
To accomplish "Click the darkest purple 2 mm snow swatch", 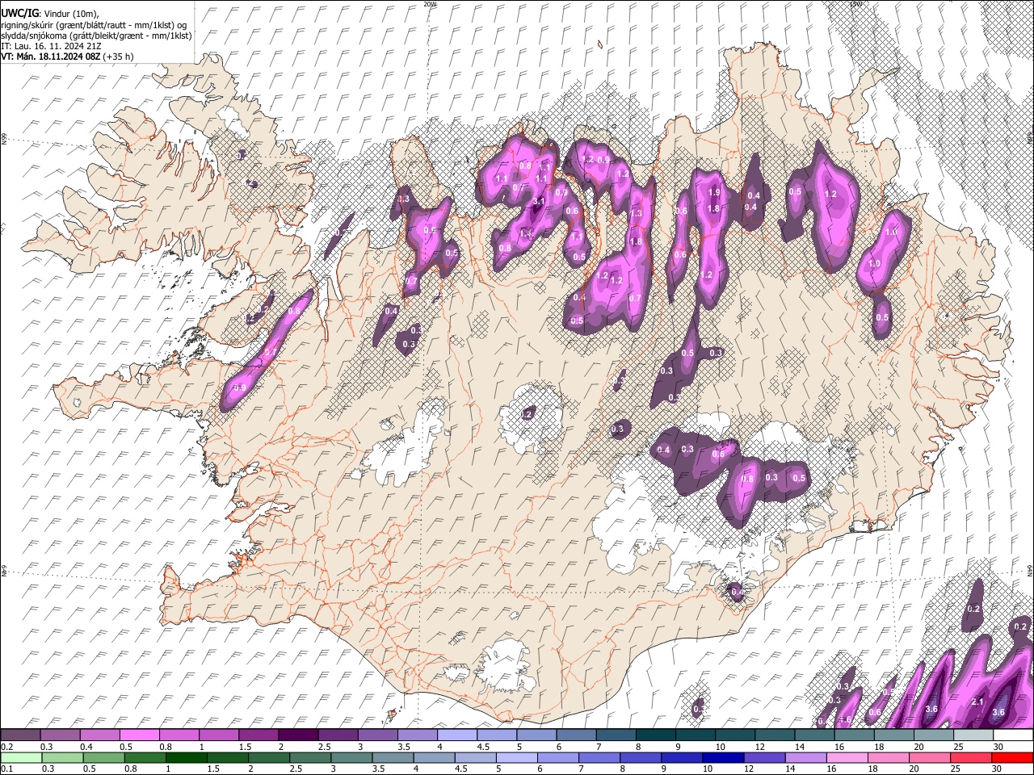I will click(297, 735).
